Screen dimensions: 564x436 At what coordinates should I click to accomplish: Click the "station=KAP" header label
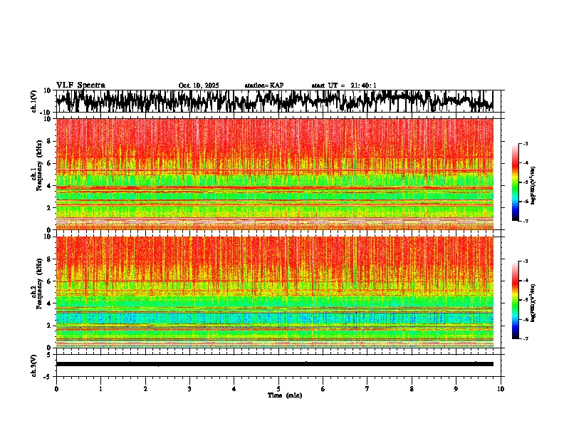click(x=264, y=85)
